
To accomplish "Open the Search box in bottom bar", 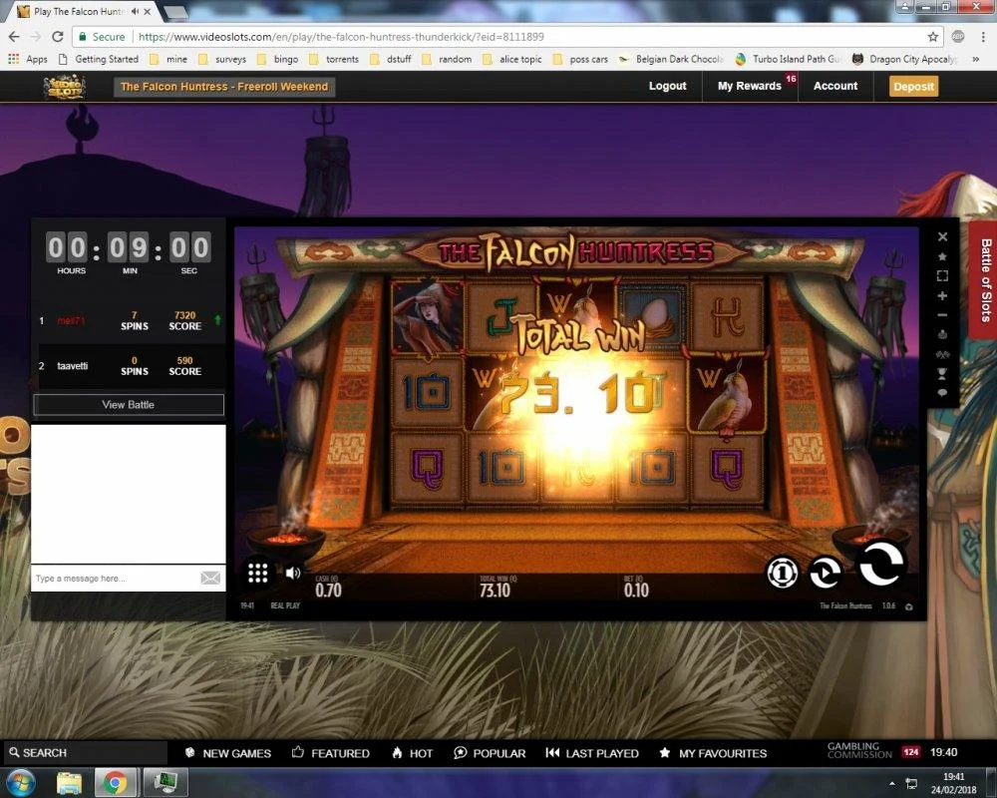I will (x=86, y=752).
